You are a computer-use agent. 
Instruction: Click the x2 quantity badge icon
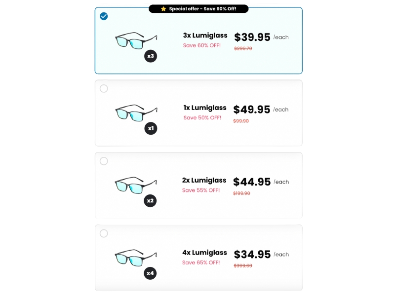(x=150, y=201)
